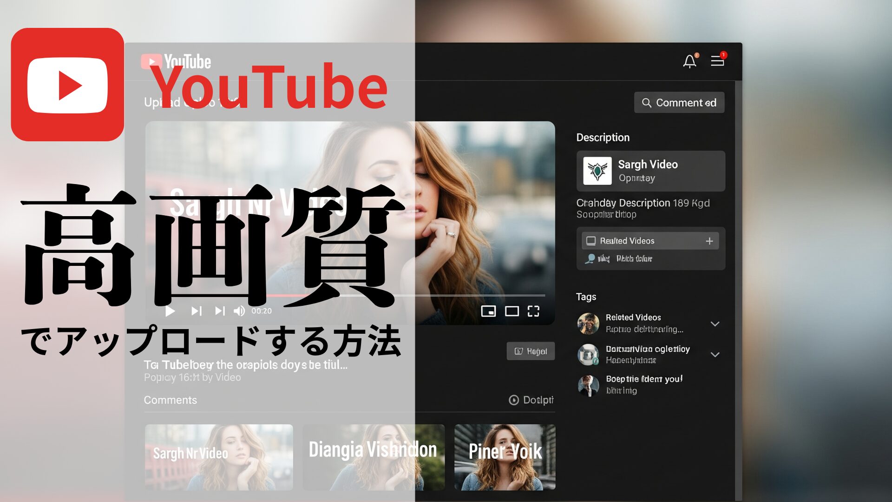Click the screen icon beside Reulted Videos
This screenshot has height=502, width=892.
pos(591,241)
